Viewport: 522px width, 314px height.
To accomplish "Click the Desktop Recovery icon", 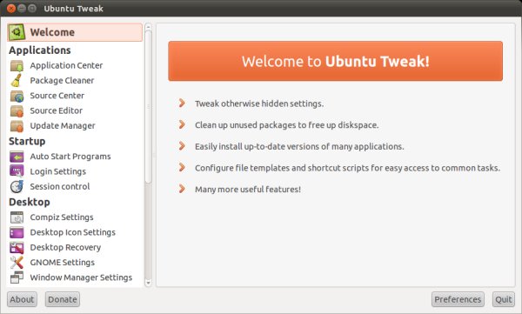I will [x=17, y=247].
